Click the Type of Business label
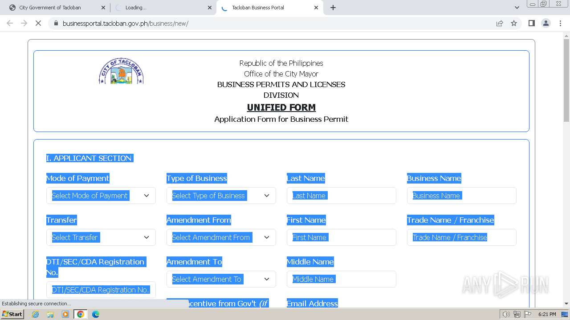 pyautogui.click(x=197, y=178)
